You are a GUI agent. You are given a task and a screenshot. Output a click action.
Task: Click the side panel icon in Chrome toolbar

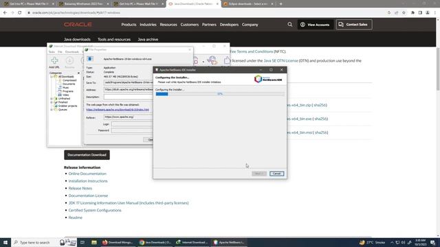coord(420,12)
